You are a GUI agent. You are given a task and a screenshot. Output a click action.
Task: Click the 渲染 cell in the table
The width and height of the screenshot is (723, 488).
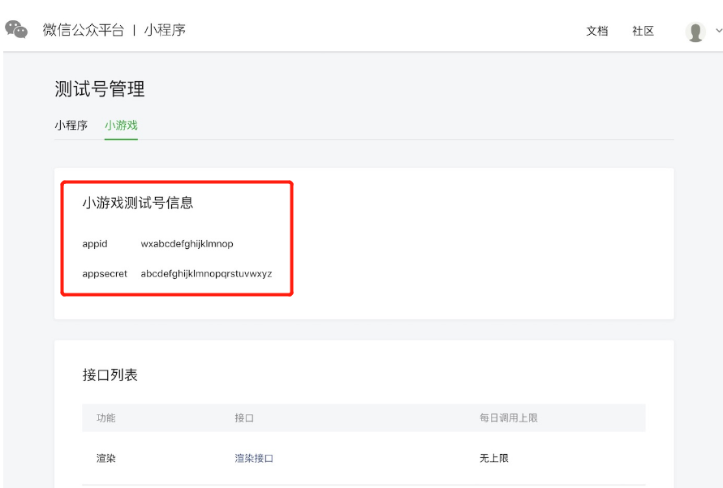[106, 458]
